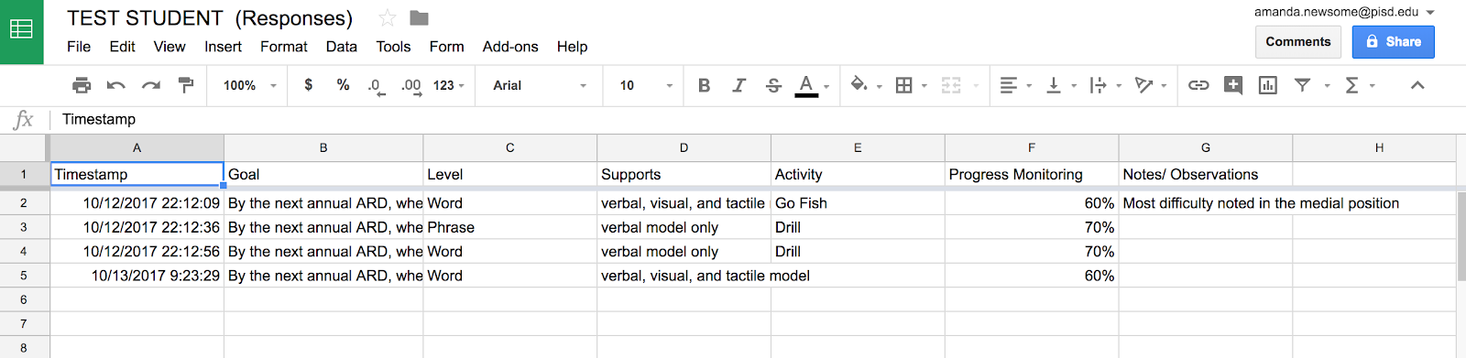The height and width of the screenshot is (358, 1466).
Task: Open the Add-ons menu
Action: (510, 47)
